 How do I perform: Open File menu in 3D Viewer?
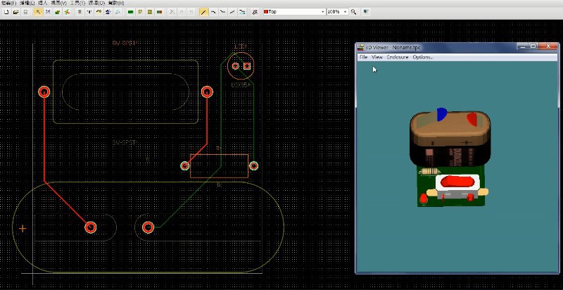(364, 57)
